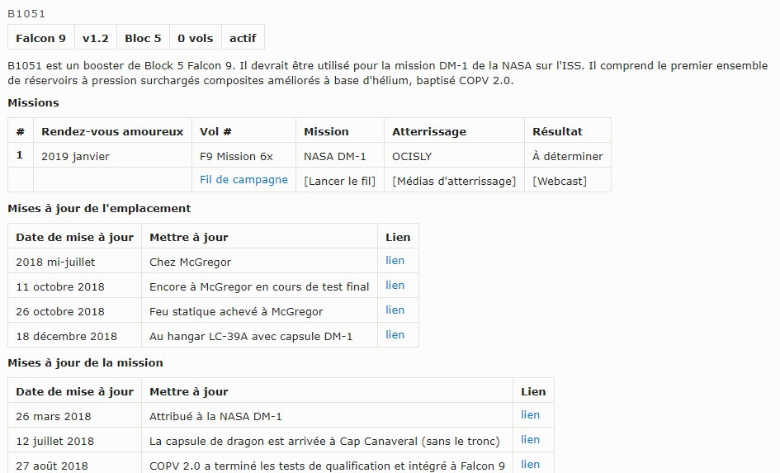
Task: Click the actif status cell
Action: click(x=243, y=38)
